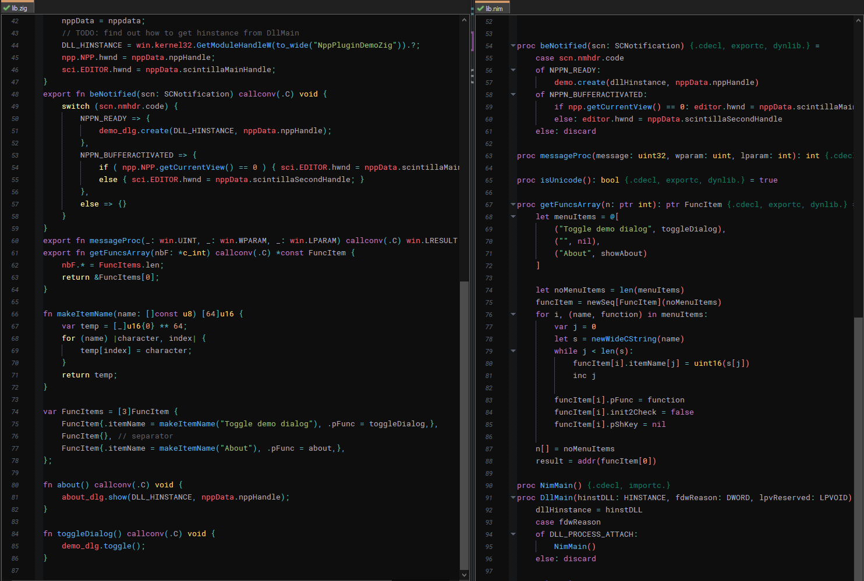Switch to the lib.nim tab
The image size is (864, 581).
[x=493, y=8]
